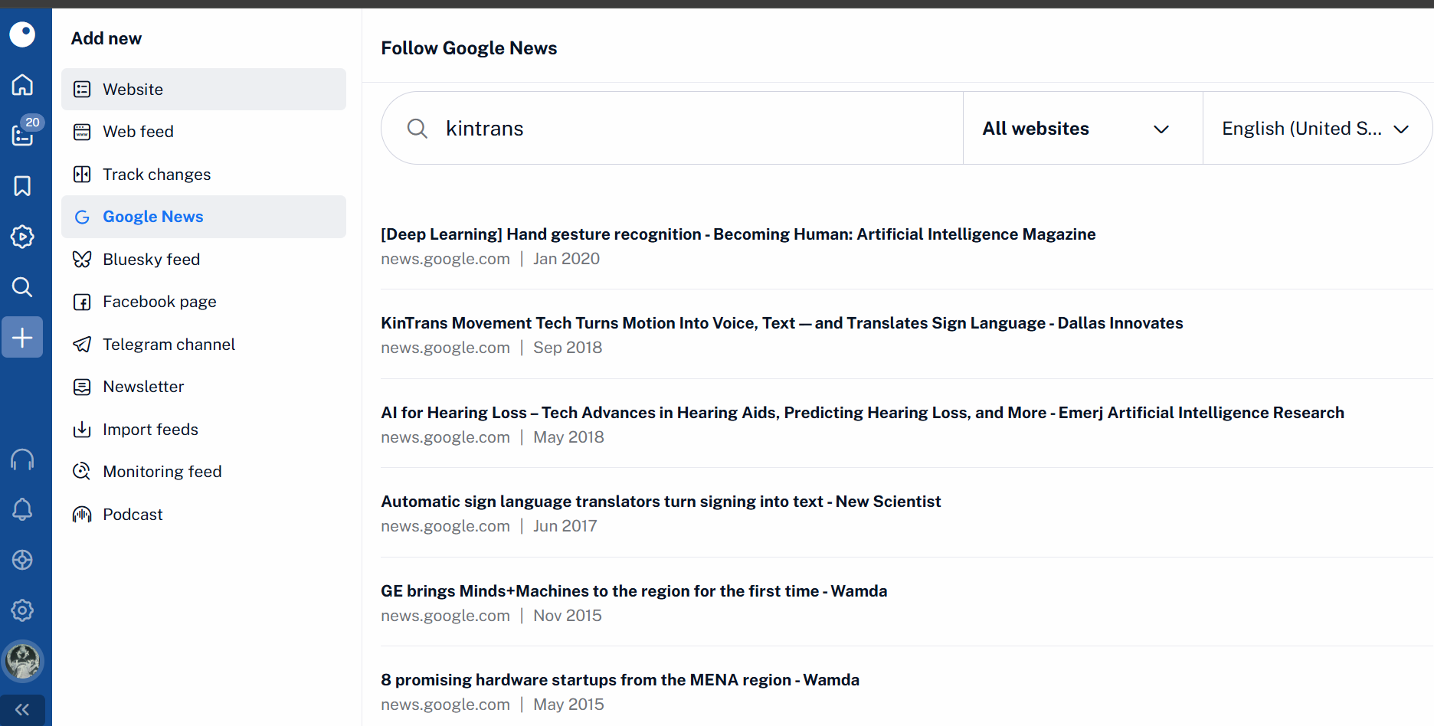Click the Inoreader logo icon
This screenshot has height=726, width=1434.
coord(22,34)
